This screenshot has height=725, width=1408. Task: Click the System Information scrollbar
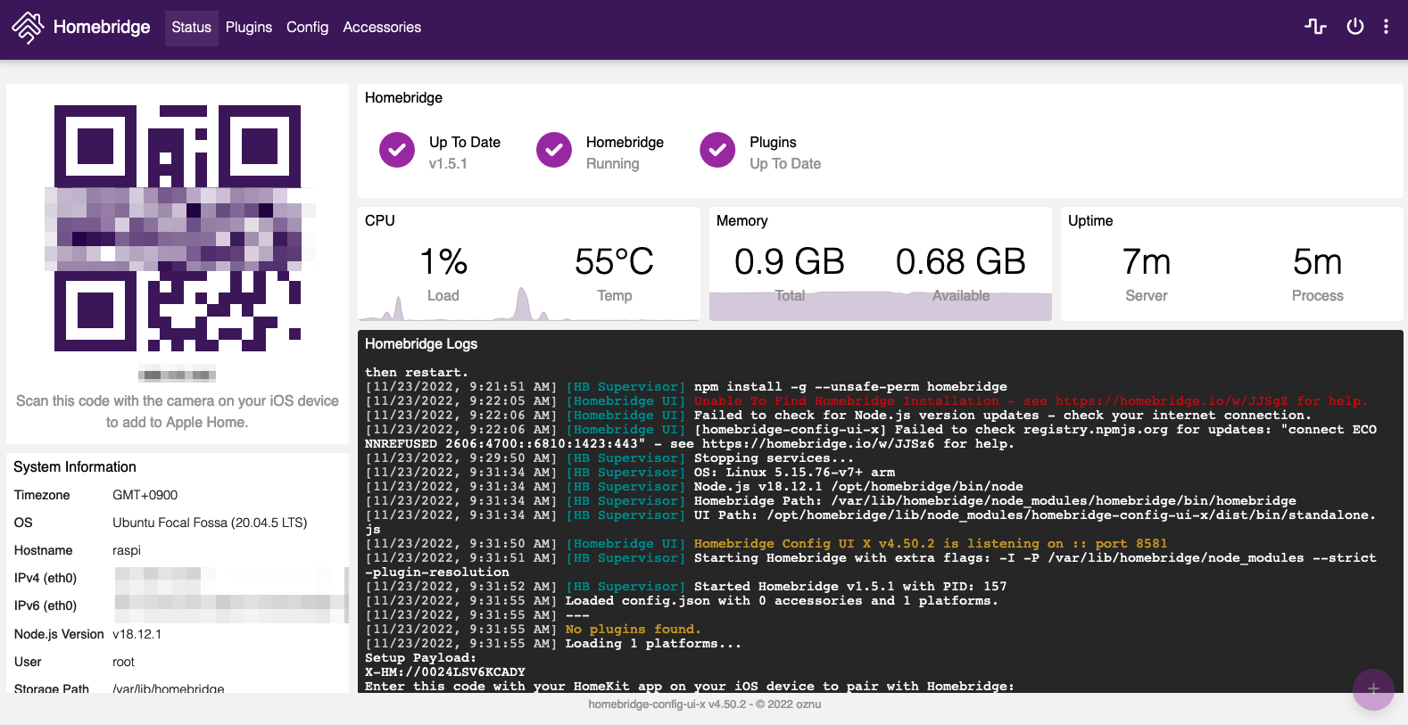[346, 593]
